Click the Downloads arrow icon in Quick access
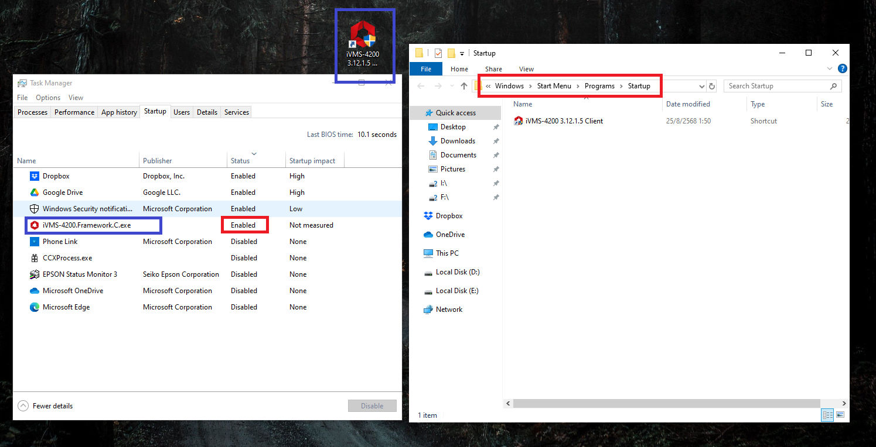The height and width of the screenshot is (447, 876). pyautogui.click(x=433, y=141)
